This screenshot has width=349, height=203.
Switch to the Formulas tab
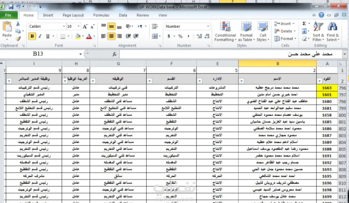point(101,15)
